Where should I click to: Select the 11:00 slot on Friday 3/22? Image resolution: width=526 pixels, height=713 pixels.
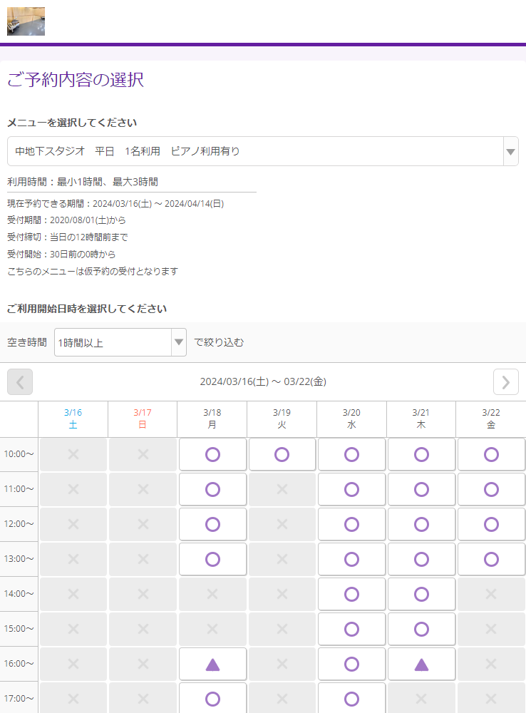(x=491, y=489)
